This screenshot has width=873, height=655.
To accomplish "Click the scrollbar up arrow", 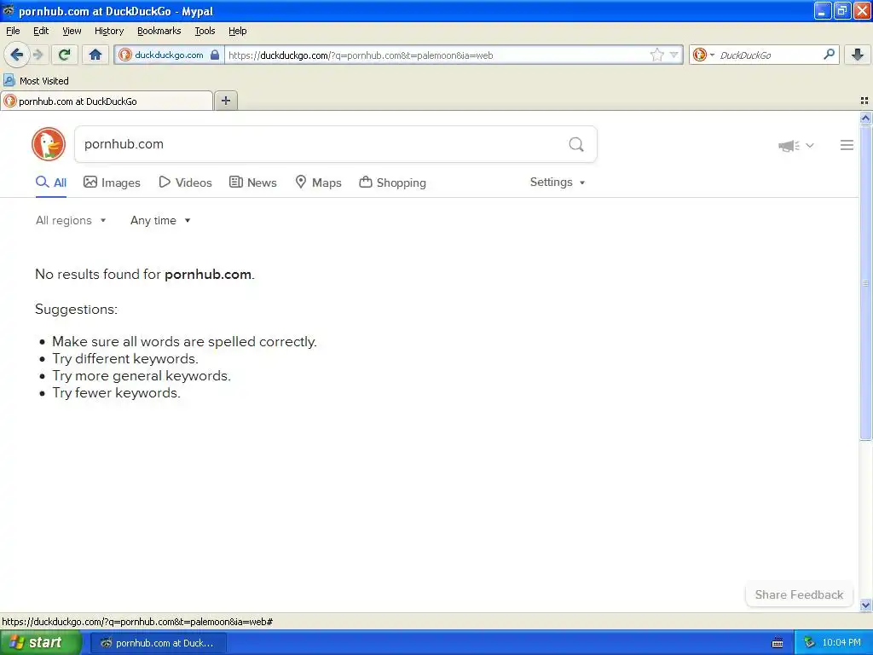I will tap(865, 118).
